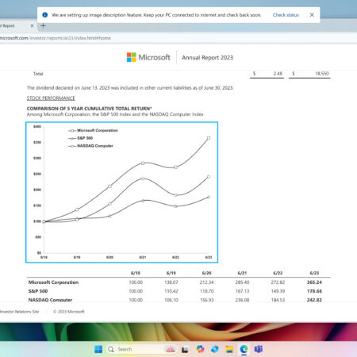Viewport: 357px width, 357px height.
Task: Click the 365.24 value in the table
Action: [314, 282]
